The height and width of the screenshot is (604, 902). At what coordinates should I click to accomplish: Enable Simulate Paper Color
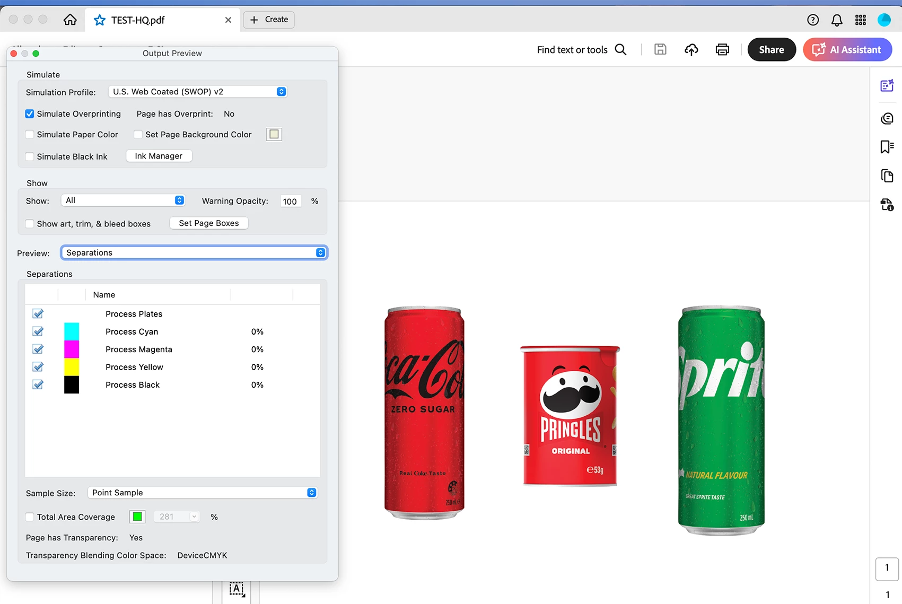[30, 135]
